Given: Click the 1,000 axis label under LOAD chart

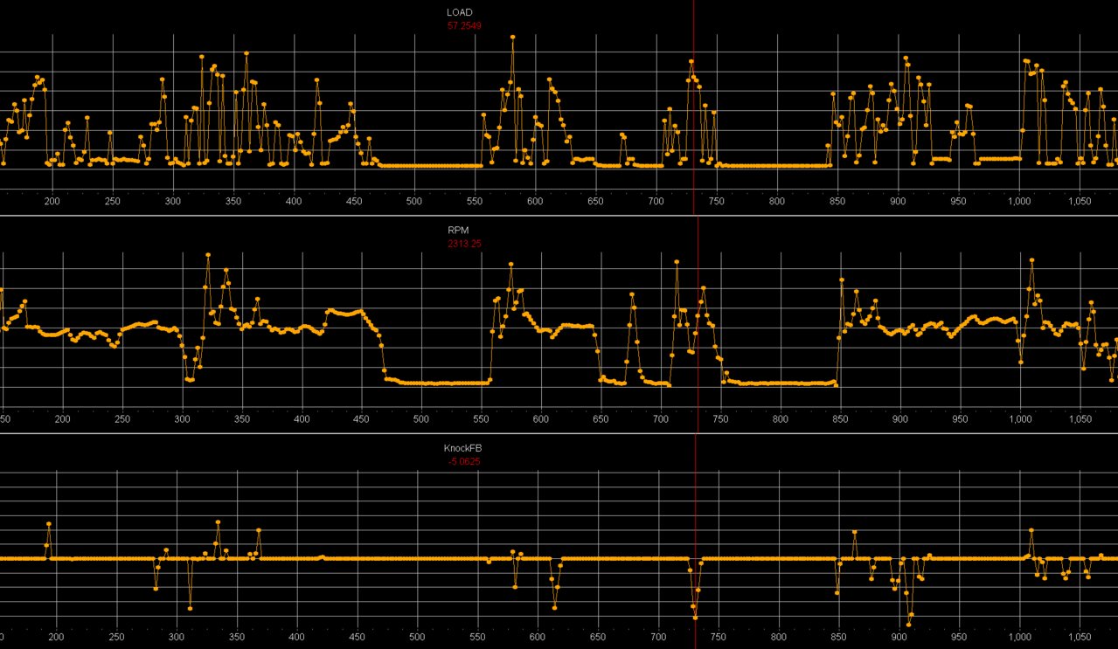Looking at the screenshot, I should 1018,202.
